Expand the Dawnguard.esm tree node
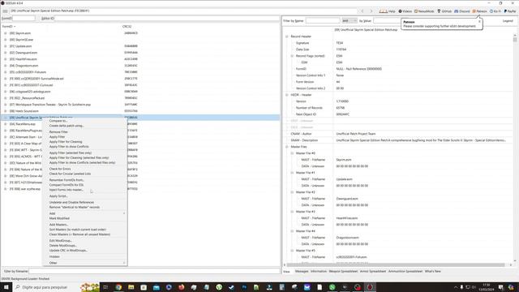This screenshot has height=292, width=519. coord(6,53)
